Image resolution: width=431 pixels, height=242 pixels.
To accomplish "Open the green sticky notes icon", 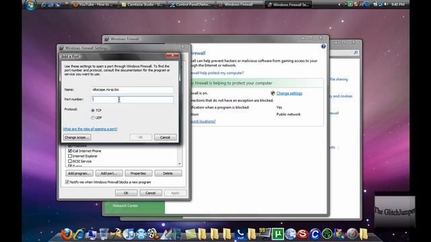I will [191, 235].
